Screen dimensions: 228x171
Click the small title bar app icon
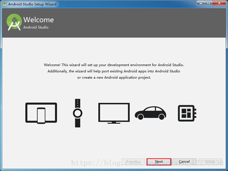click(x=5, y=4)
